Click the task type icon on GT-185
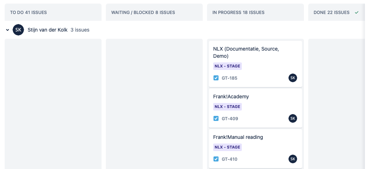This screenshot has height=169, width=366. tap(216, 78)
